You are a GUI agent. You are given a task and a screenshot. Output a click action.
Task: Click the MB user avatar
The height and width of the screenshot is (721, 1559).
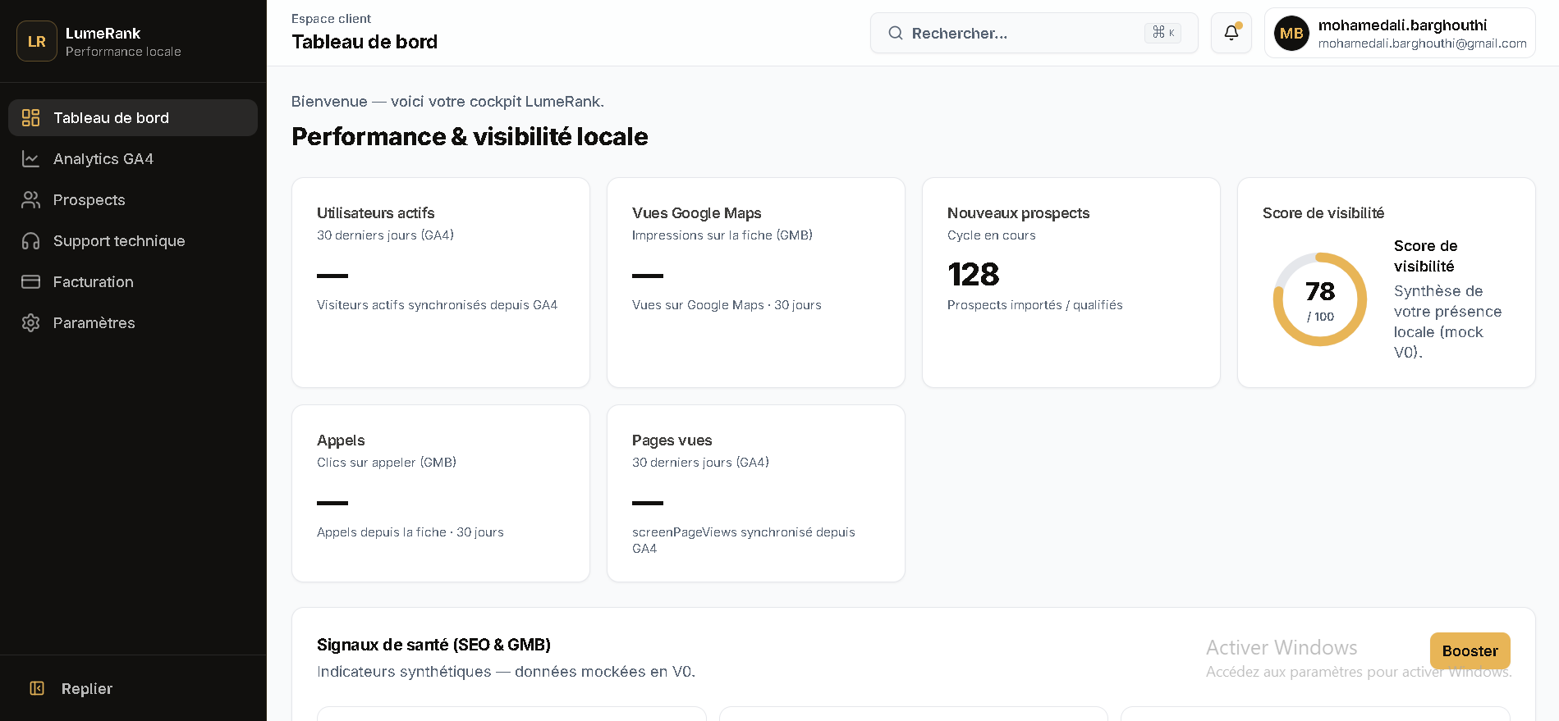click(x=1291, y=33)
